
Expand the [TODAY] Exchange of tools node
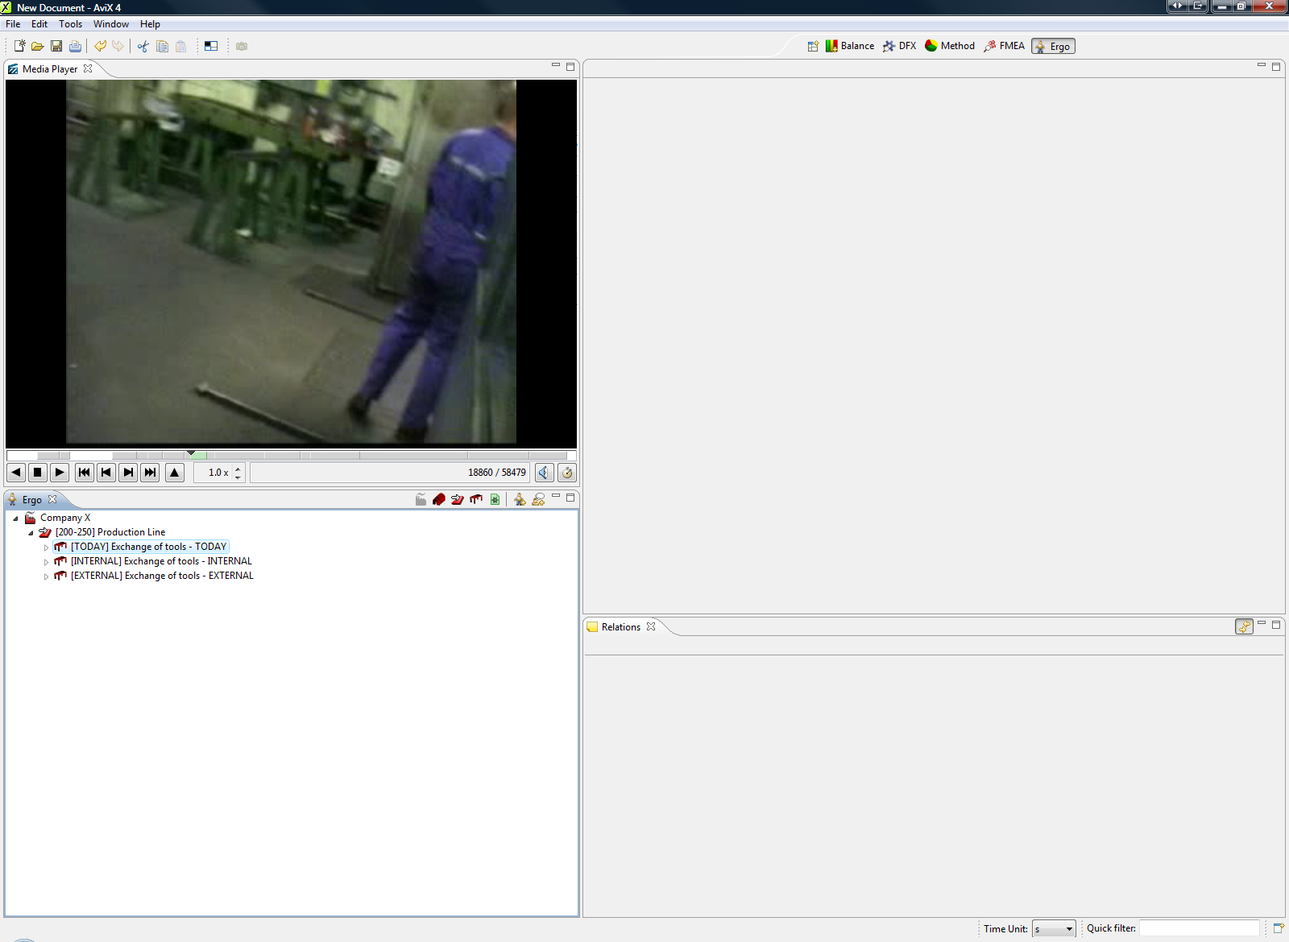click(46, 547)
